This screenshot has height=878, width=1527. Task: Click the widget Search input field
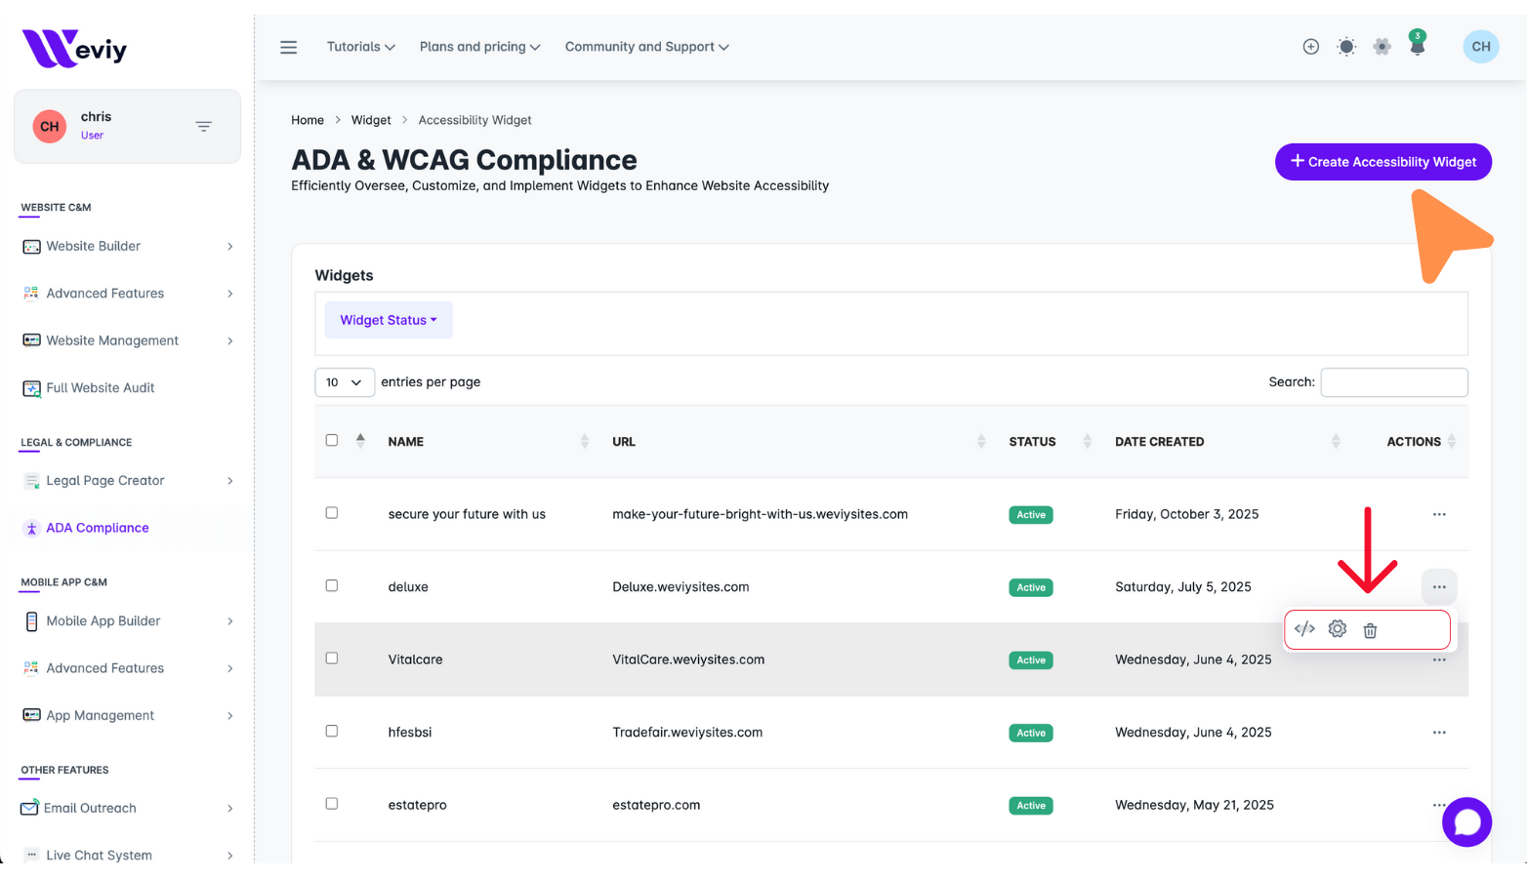1393,382
